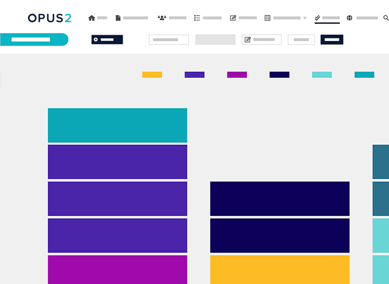Select the light aqua legend swatch

322,75
